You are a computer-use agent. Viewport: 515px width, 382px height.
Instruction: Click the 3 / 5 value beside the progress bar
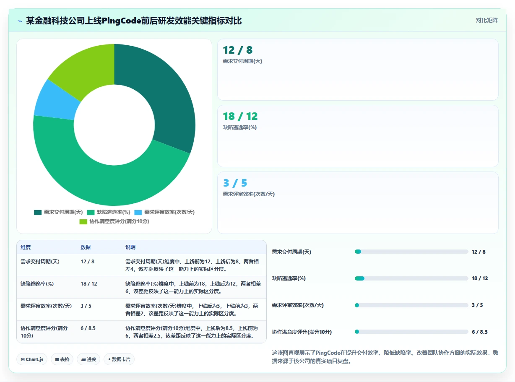pyautogui.click(x=477, y=305)
